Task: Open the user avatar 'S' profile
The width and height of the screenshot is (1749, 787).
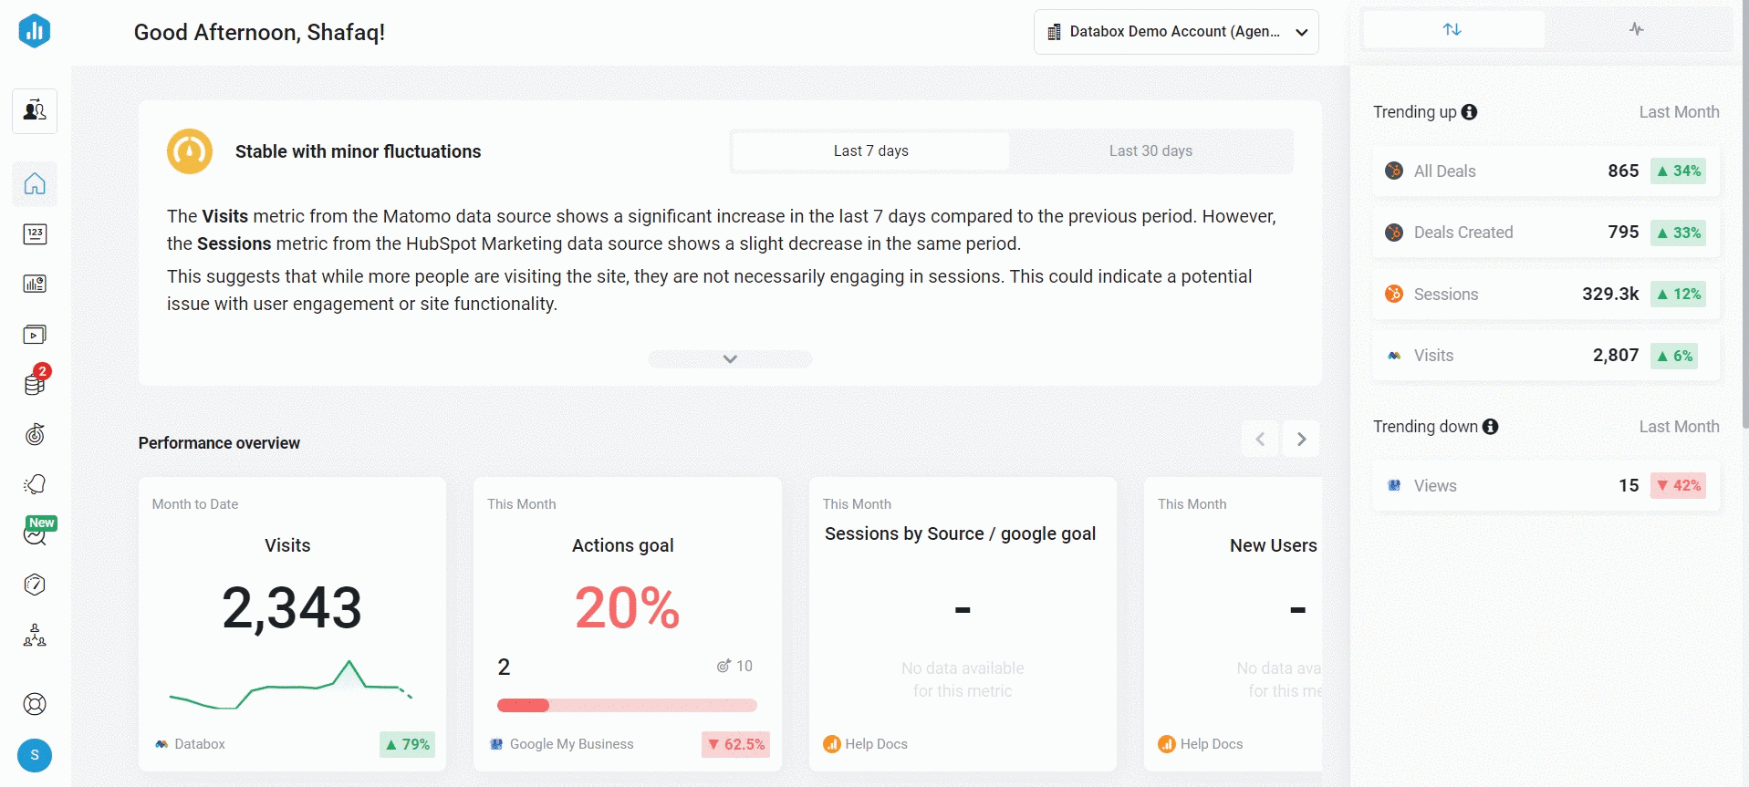Action: pos(35,755)
